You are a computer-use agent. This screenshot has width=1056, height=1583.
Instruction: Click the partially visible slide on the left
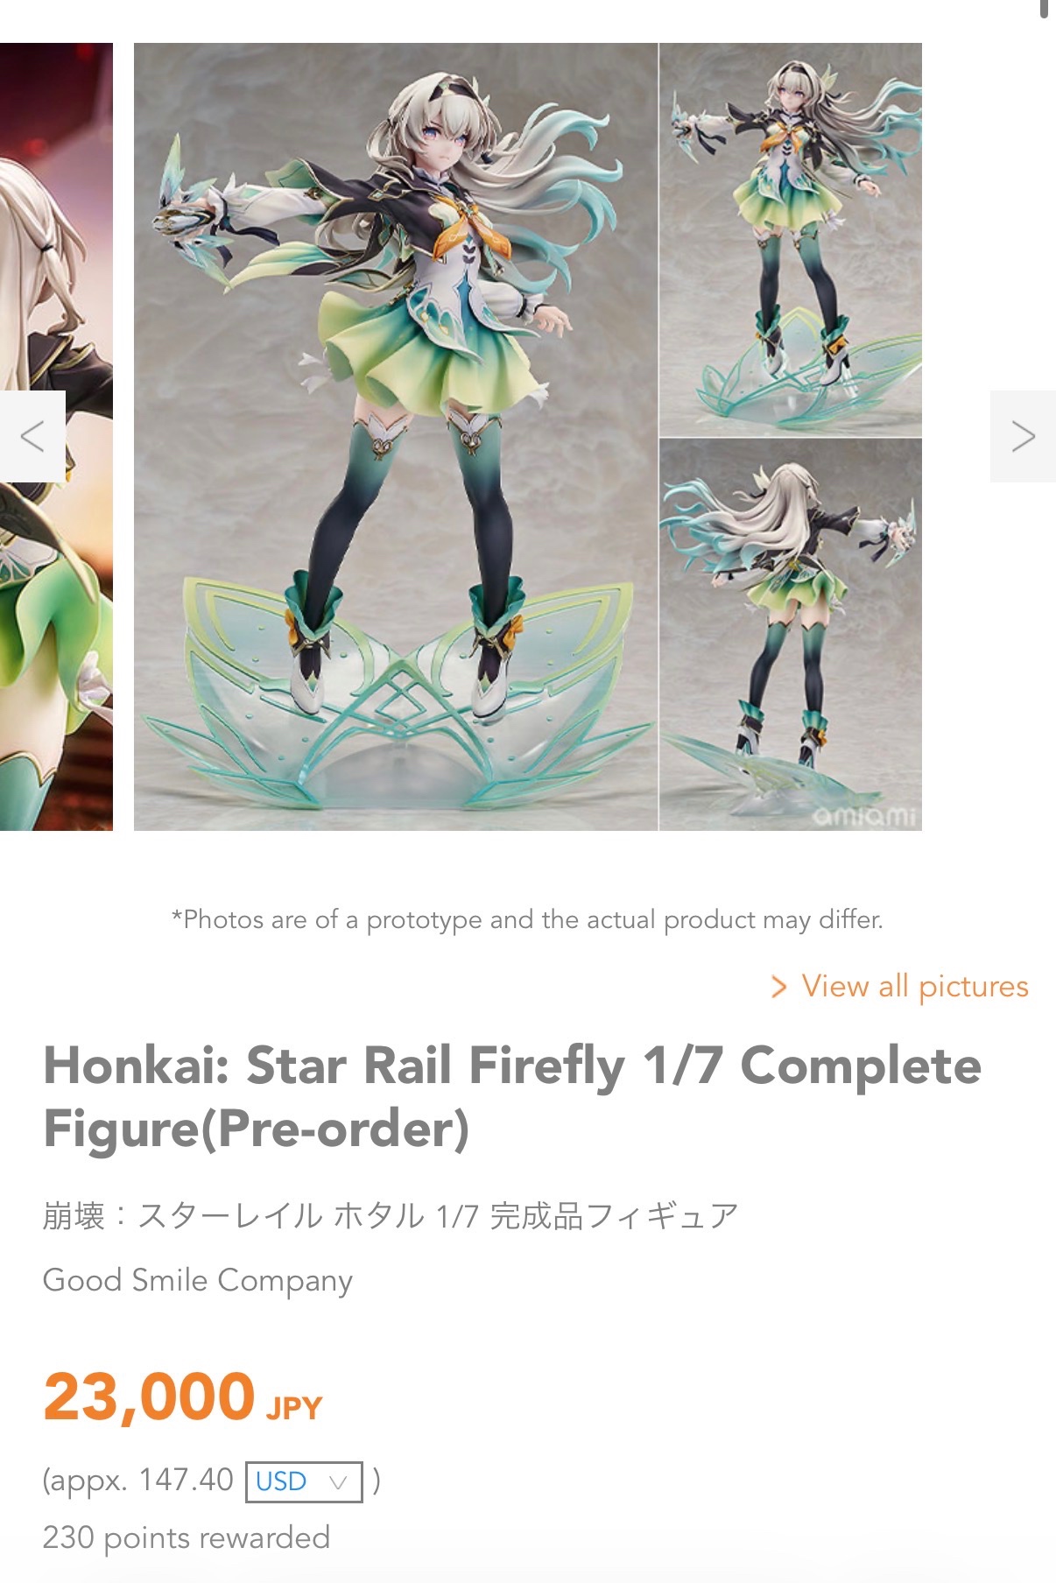[x=56, y=436]
